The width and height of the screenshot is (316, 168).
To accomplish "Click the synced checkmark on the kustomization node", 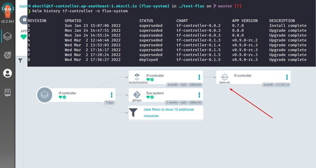I will pyautogui.click(x=152, y=79).
